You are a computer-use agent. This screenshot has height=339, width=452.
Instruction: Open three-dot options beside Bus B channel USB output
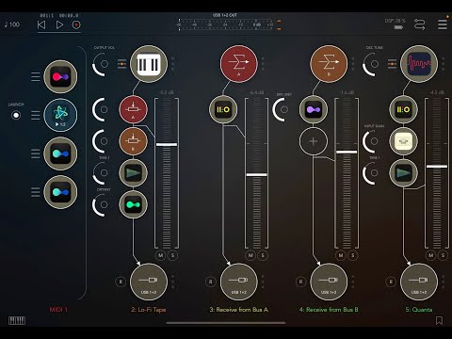tap(353, 282)
